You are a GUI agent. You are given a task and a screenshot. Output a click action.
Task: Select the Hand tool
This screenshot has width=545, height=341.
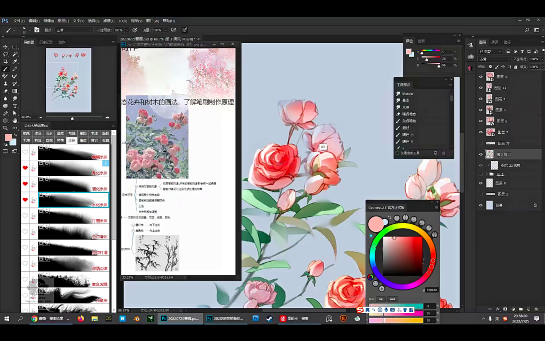[15, 120]
